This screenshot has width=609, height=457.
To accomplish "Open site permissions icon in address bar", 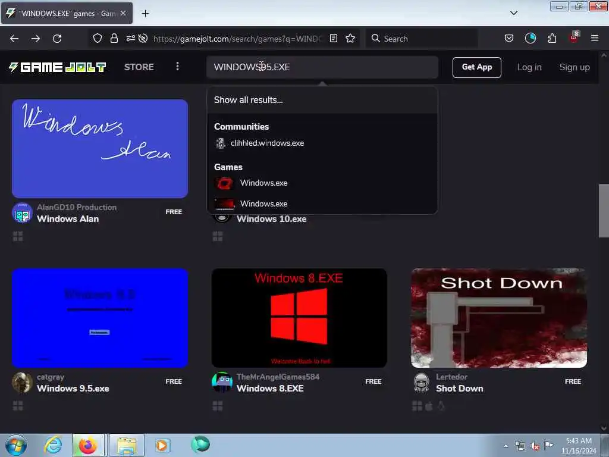I will pyautogui.click(x=130, y=38).
